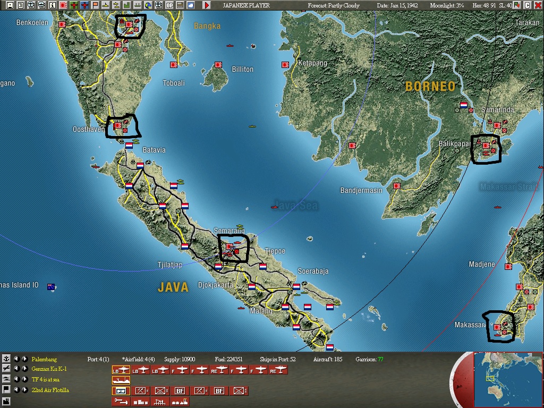Select Australian flag at Christmas Island
Viewport: 544px width, 408px height.
pos(51,287)
